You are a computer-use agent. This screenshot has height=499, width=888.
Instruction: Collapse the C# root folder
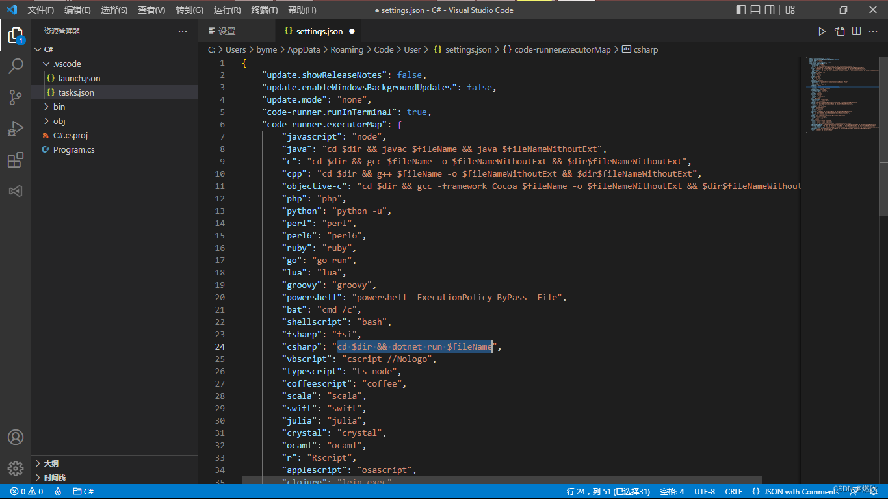(x=114, y=49)
